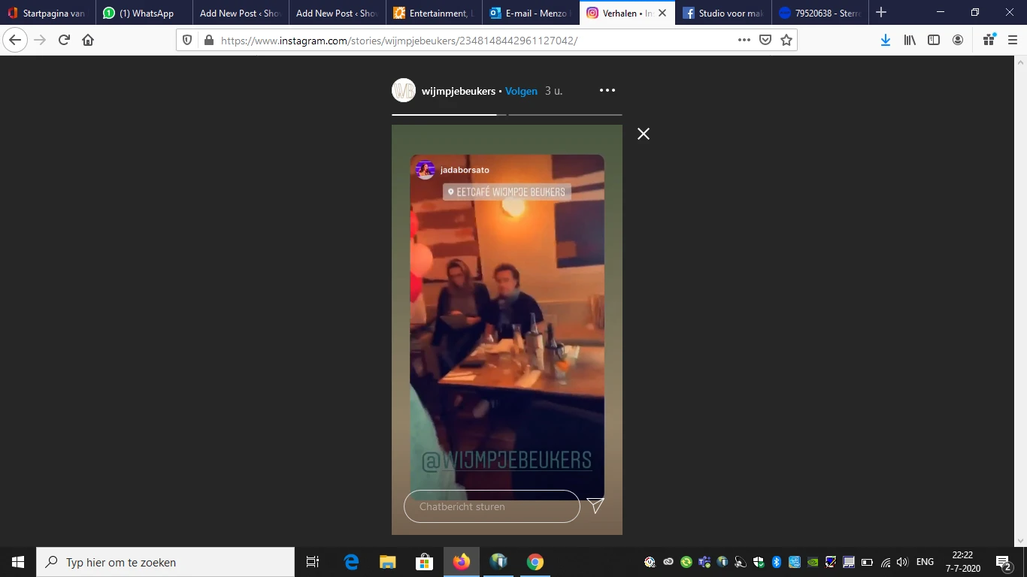Viewport: 1027px width, 577px height.
Task: Open the story options three-dot menu
Action: point(607,91)
